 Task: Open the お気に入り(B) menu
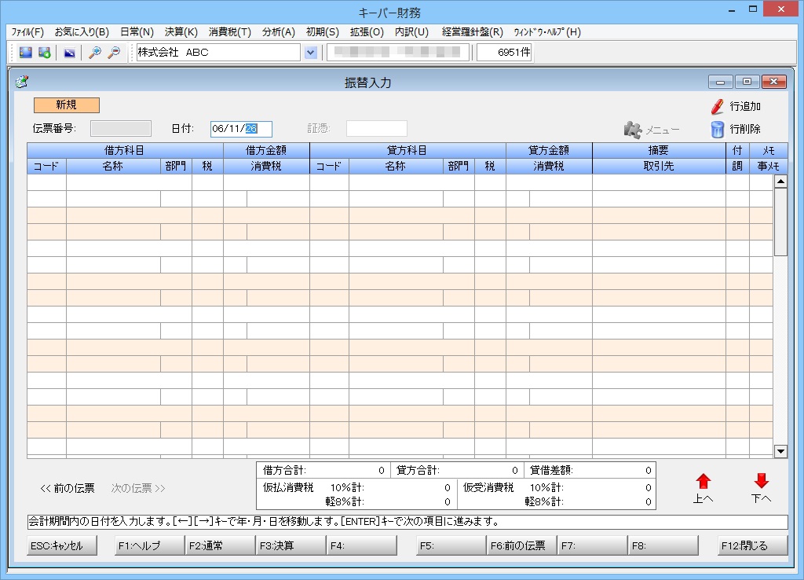click(x=82, y=31)
